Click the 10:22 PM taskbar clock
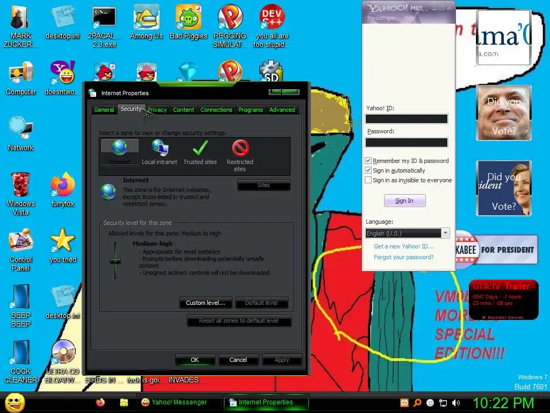 click(504, 403)
